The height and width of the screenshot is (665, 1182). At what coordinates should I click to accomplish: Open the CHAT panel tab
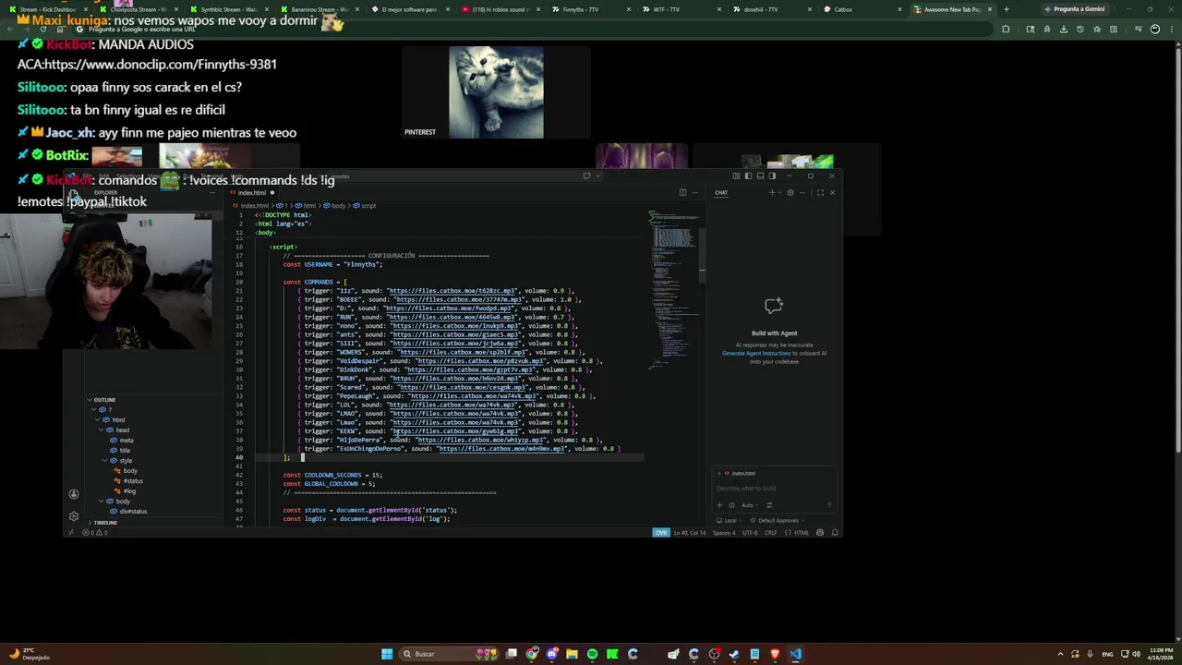721,193
